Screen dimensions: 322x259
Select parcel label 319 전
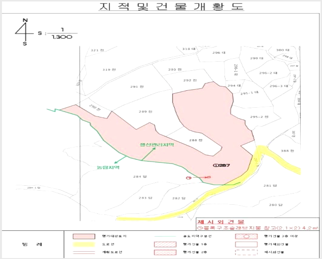coord(109,70)
